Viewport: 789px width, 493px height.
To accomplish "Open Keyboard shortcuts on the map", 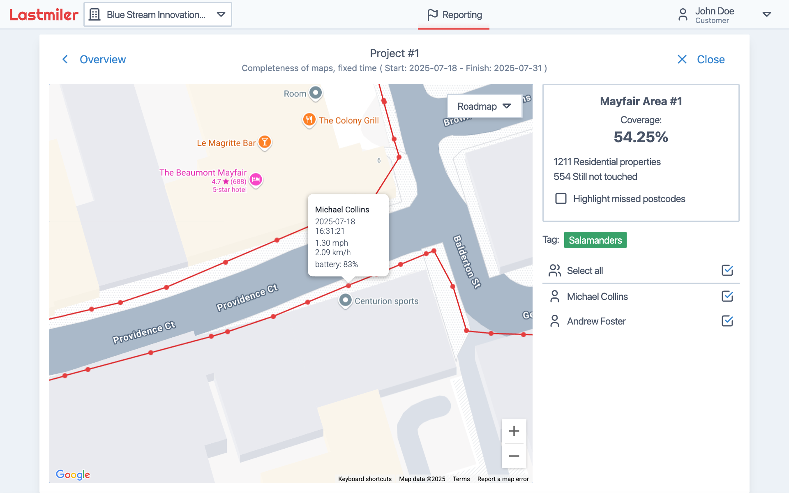I will (x=365, y=479).
